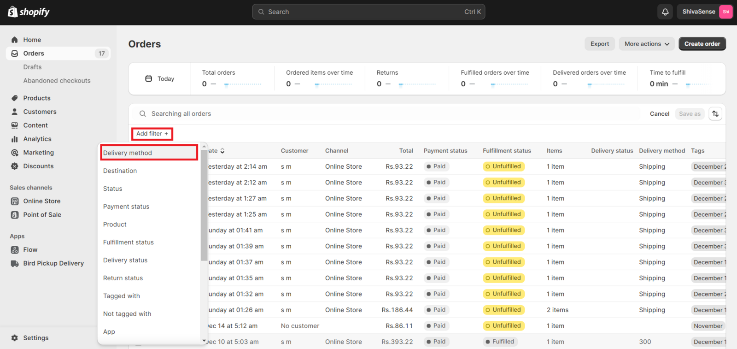Click the sort arrows button
Screen dimensions: 737x349
[x=715, y=114]
